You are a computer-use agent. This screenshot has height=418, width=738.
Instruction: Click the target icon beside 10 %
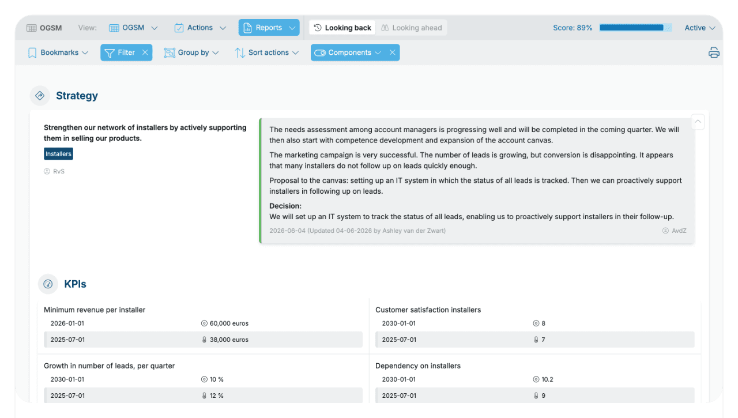click(x=204, y=379)
